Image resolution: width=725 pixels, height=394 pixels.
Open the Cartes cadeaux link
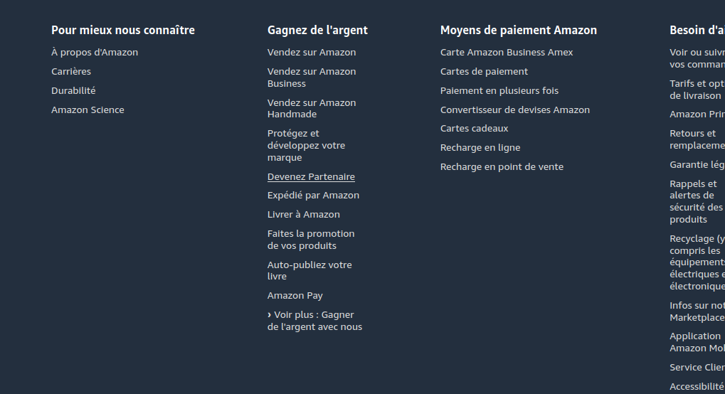(474, 129)
